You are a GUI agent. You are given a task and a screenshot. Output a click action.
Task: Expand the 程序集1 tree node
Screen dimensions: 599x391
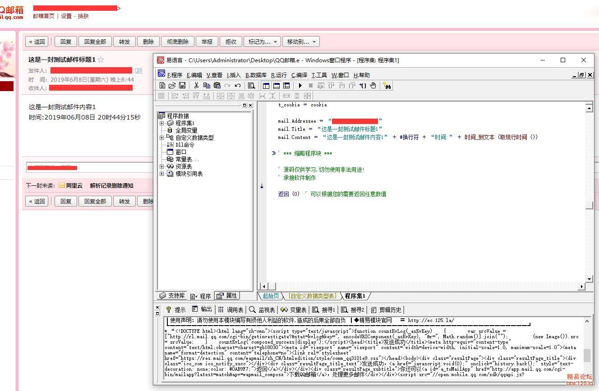click(x=162, y=123)
